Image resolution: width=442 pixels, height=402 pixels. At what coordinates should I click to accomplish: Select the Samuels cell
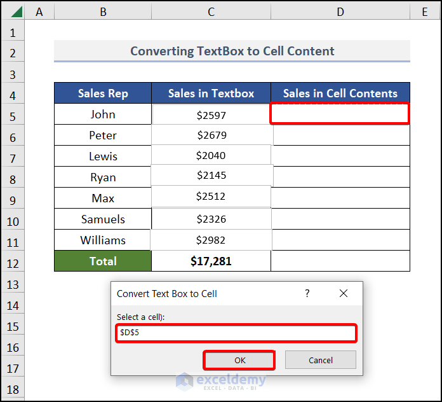(x=103, y=219)
